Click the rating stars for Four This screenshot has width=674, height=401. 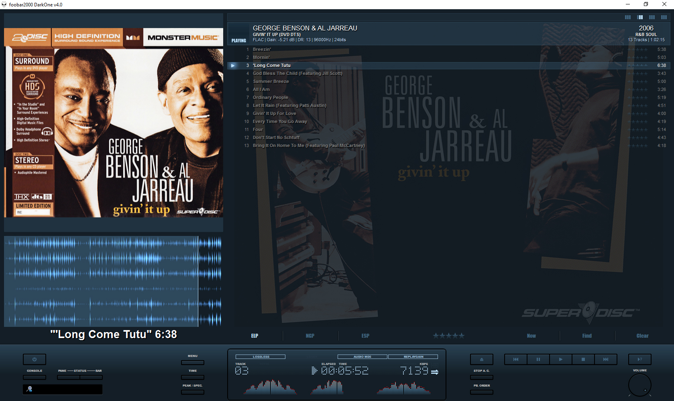[x=637, y=129]
